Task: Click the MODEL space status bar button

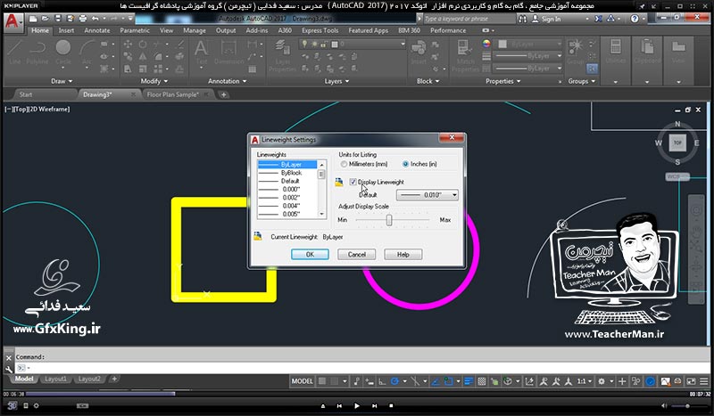Action: click(x=302, y=381)
